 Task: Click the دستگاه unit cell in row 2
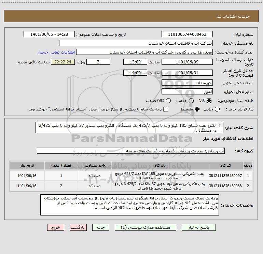95,186
